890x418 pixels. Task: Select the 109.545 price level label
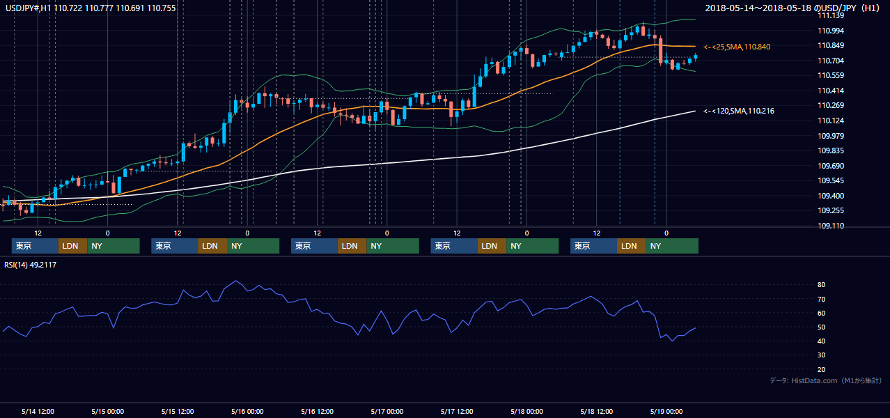tap(831, 180)
